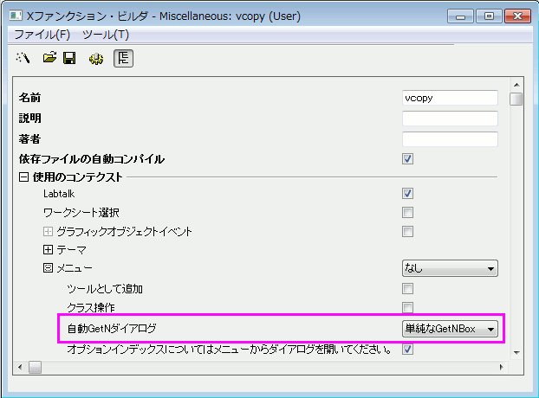The image size is (539, 398).
Task: Expand the テーマ node
Action: [49, 249]
